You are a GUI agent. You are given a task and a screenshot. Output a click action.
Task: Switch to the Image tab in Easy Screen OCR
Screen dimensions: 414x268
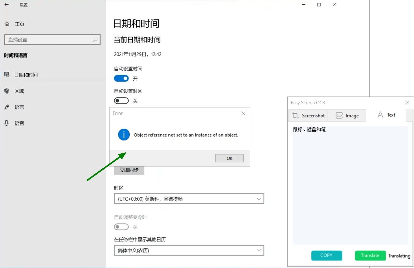pyautogui.click(x=347, y=116)
